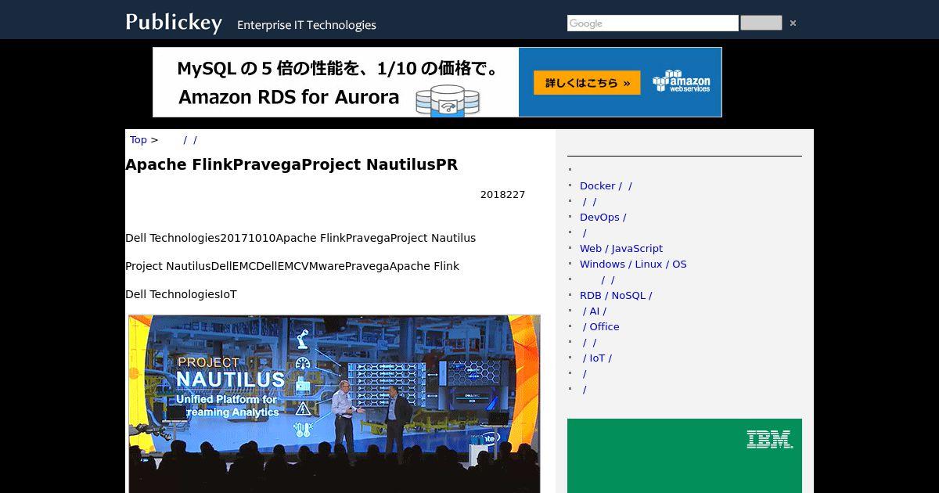
Task: Open the AI category link
Action: 595,311
